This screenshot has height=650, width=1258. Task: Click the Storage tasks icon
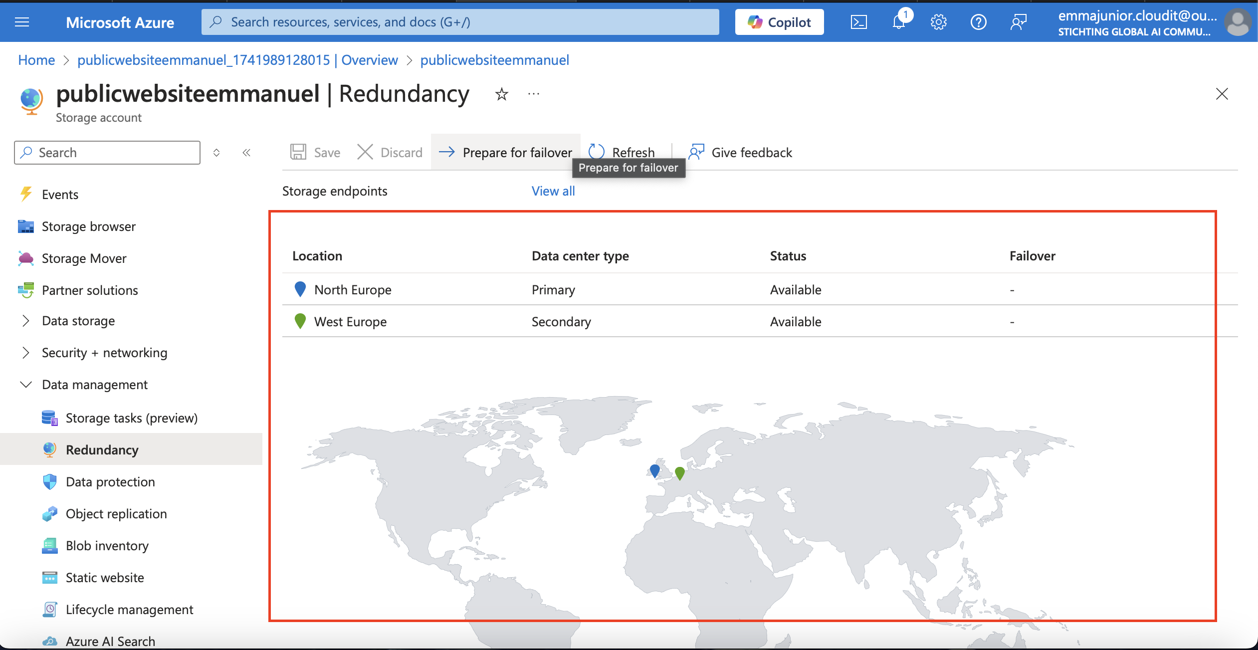(x=50, y=418)
